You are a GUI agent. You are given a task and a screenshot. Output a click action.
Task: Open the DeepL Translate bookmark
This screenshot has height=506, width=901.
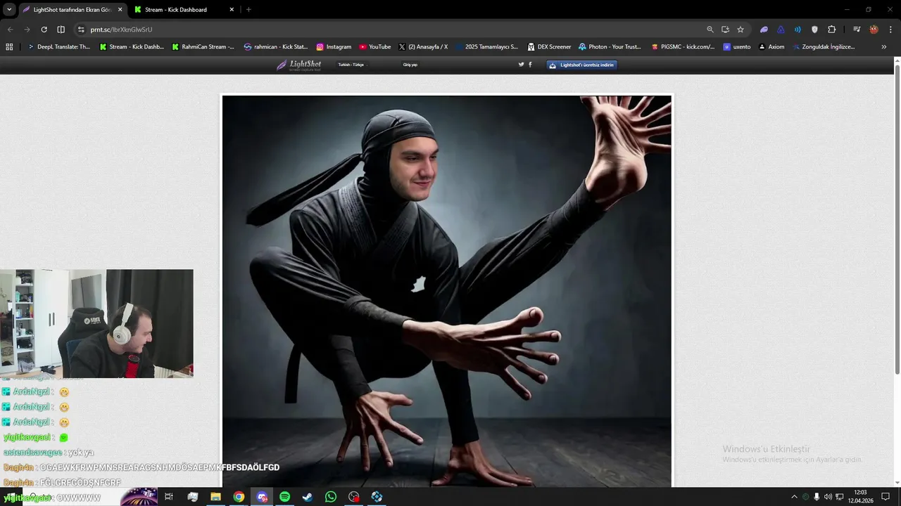[x=58, y=47]
